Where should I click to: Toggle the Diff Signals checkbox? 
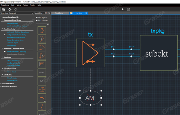click(37, 17)
